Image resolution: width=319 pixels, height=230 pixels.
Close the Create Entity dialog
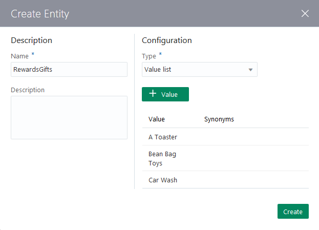[305, 13]
